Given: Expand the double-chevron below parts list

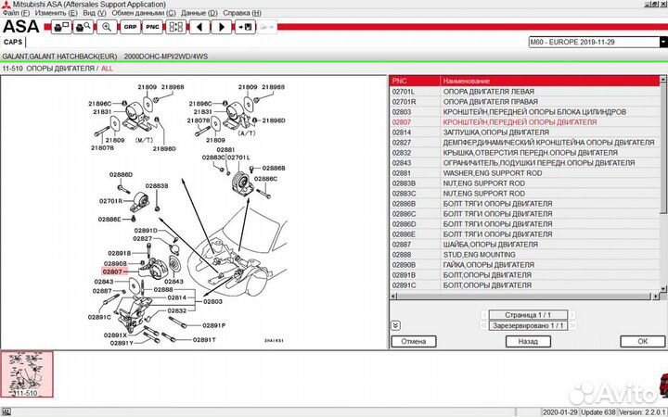Looking at the screenshot, I should (395, 325).
